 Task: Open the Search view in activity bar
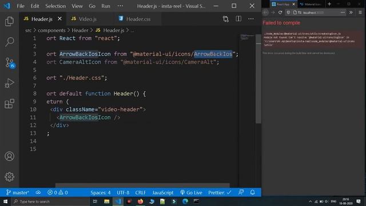pyautogui.click(x=9, y=42)
